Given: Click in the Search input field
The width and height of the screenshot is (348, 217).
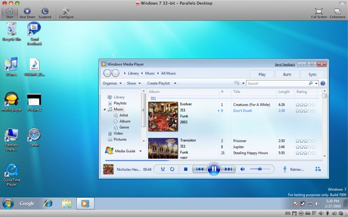Looking at the screenshot, I should (277, 83).
